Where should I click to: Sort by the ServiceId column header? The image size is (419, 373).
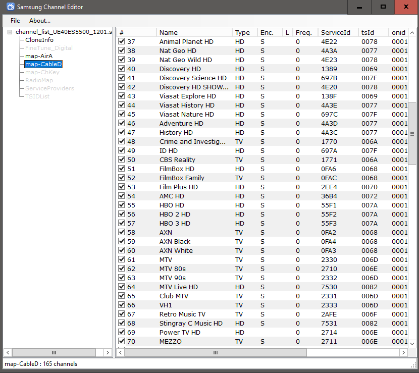tap(335, 33)
